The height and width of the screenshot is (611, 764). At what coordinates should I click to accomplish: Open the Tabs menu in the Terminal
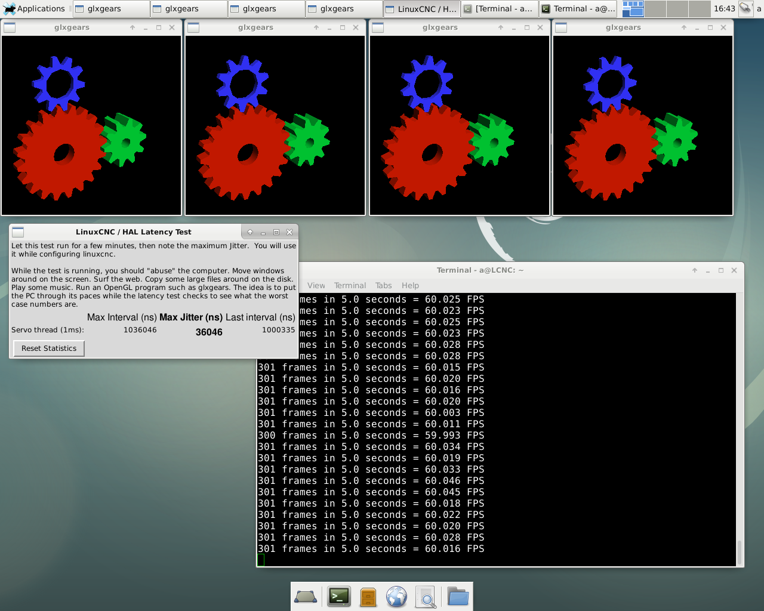point(384,286)
